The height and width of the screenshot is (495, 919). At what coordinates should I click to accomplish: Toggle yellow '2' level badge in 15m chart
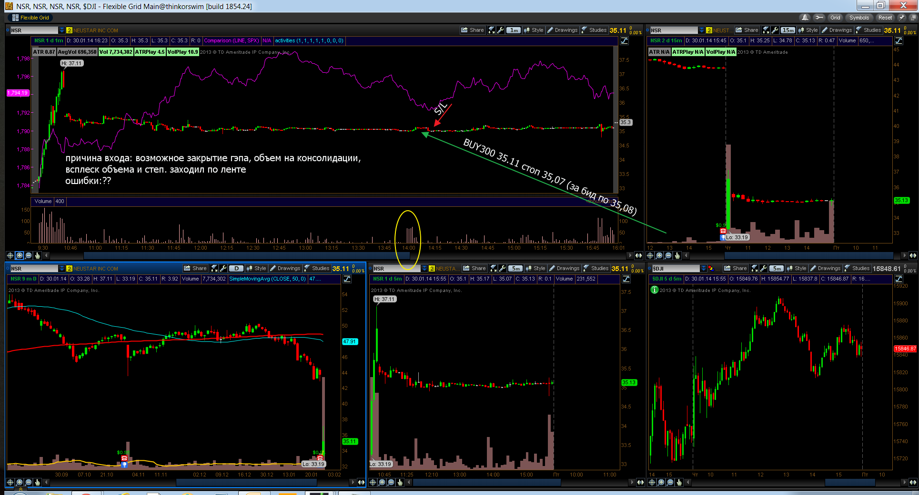709,30
